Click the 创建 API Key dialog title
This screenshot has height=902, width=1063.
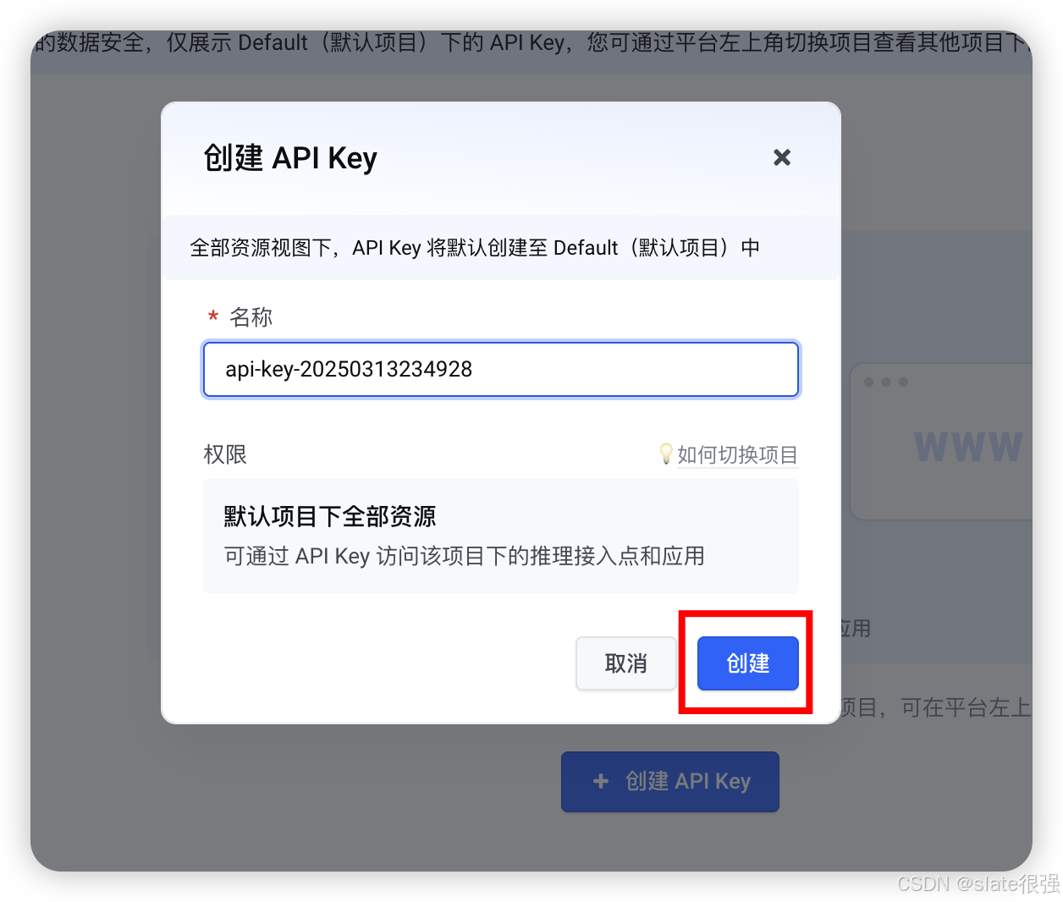point(290,158)
